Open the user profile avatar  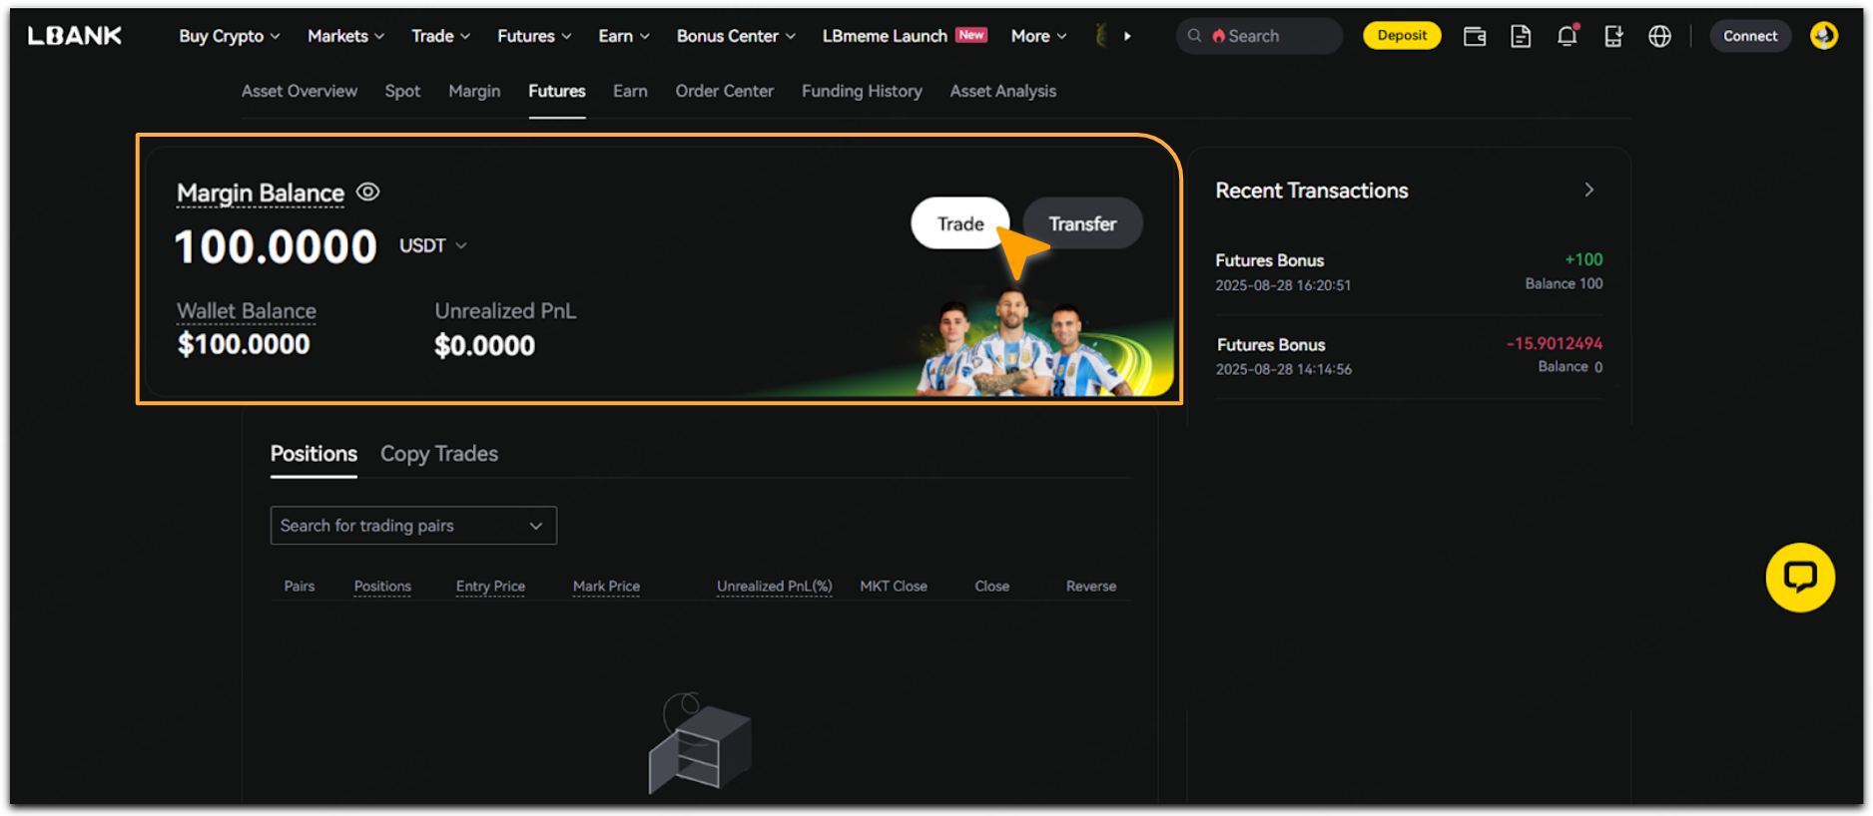click(1823, 36)
